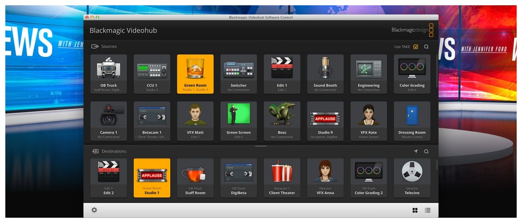Select the Dressing Room door source

coord(412,121)
